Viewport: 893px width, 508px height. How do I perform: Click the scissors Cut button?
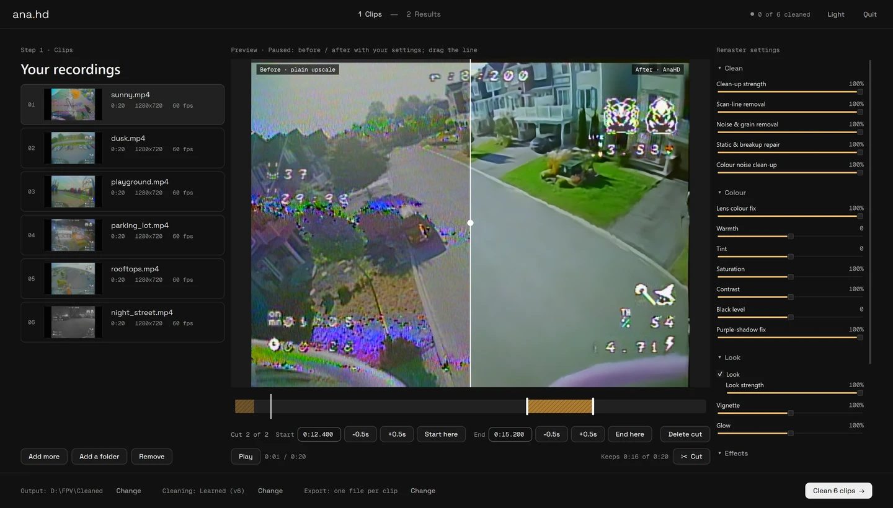(691, 457)
